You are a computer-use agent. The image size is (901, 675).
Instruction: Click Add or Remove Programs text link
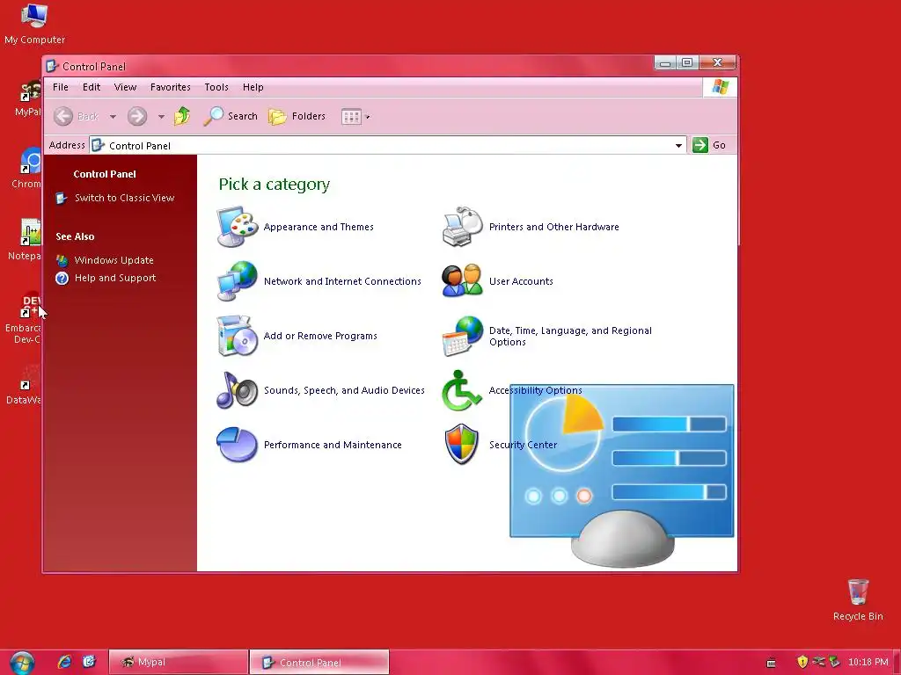(x=320, y=336)
